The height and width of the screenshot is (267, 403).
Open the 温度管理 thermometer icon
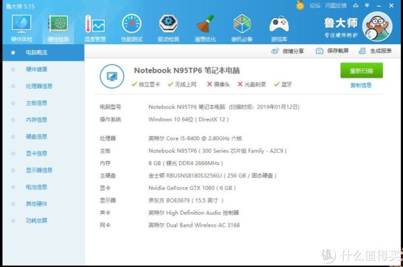coord(95,28)
